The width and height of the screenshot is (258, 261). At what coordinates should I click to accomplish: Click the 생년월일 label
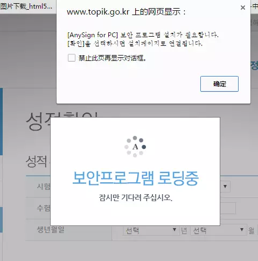click(51, 230)
